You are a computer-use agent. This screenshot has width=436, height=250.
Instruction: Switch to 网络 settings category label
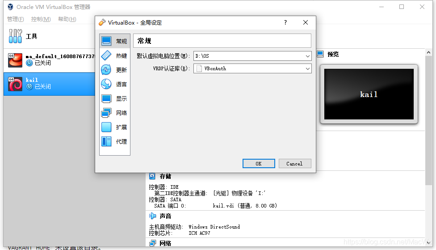[122, 113]
